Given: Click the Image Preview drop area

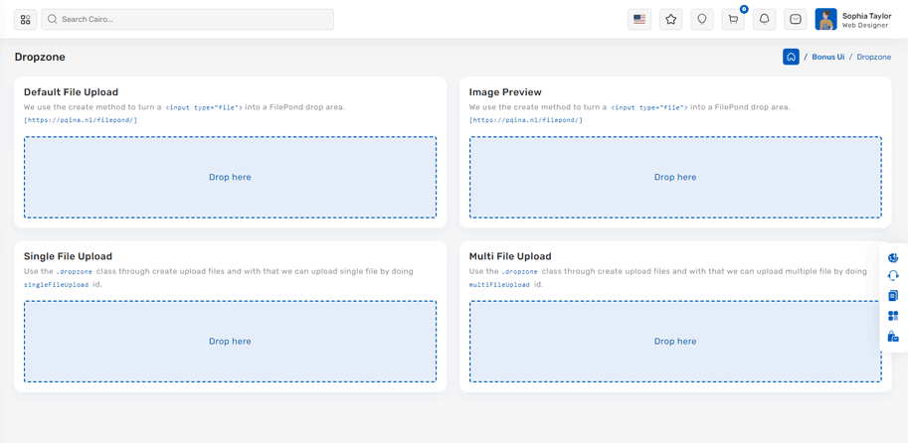Looking at the screenshot, I should tap(675, 177).
